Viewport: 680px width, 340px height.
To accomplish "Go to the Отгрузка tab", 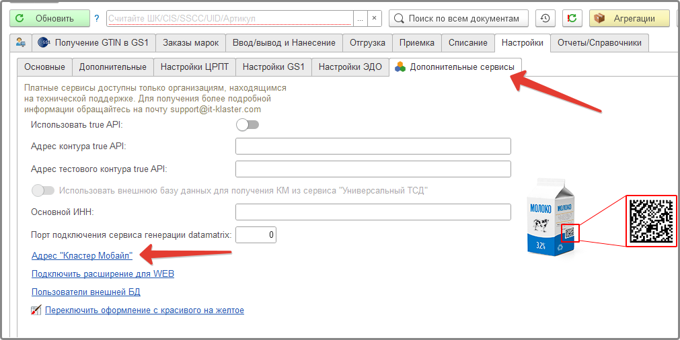I will (367, 43).
